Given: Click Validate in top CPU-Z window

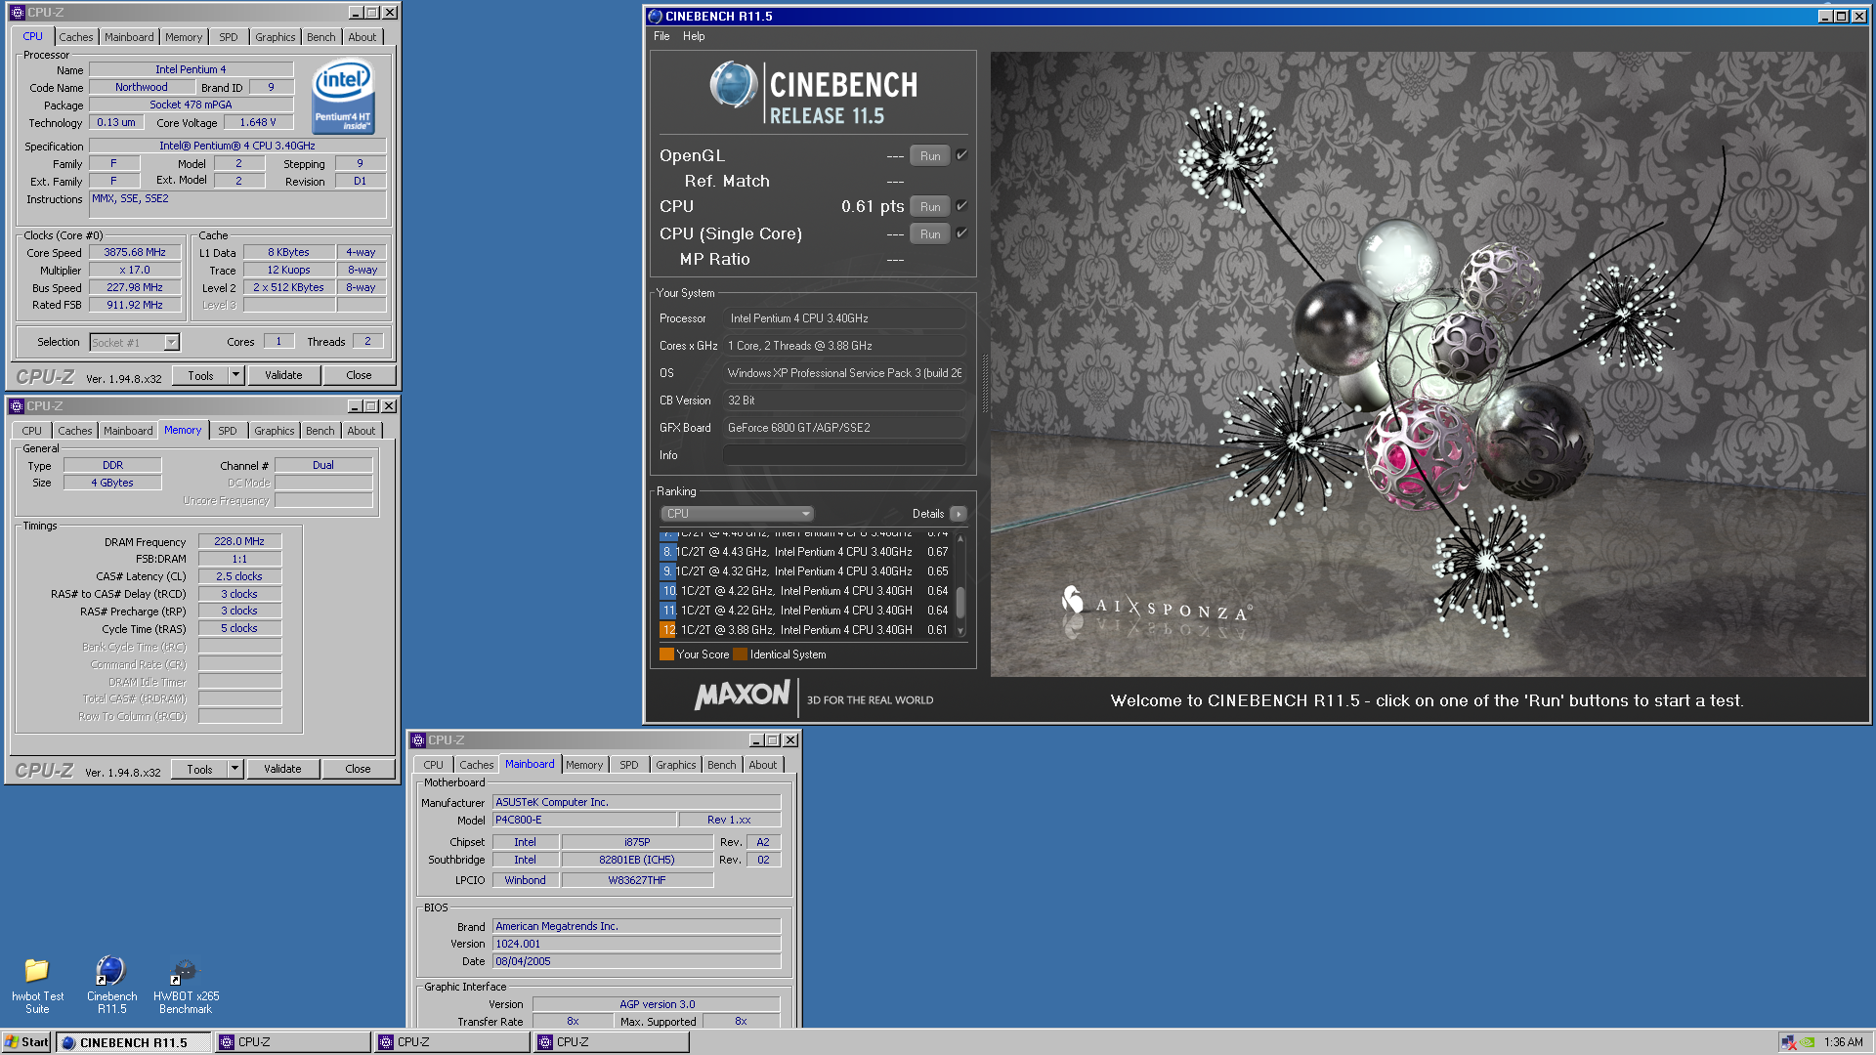Looking at the screenshot, I should point(283,375).
